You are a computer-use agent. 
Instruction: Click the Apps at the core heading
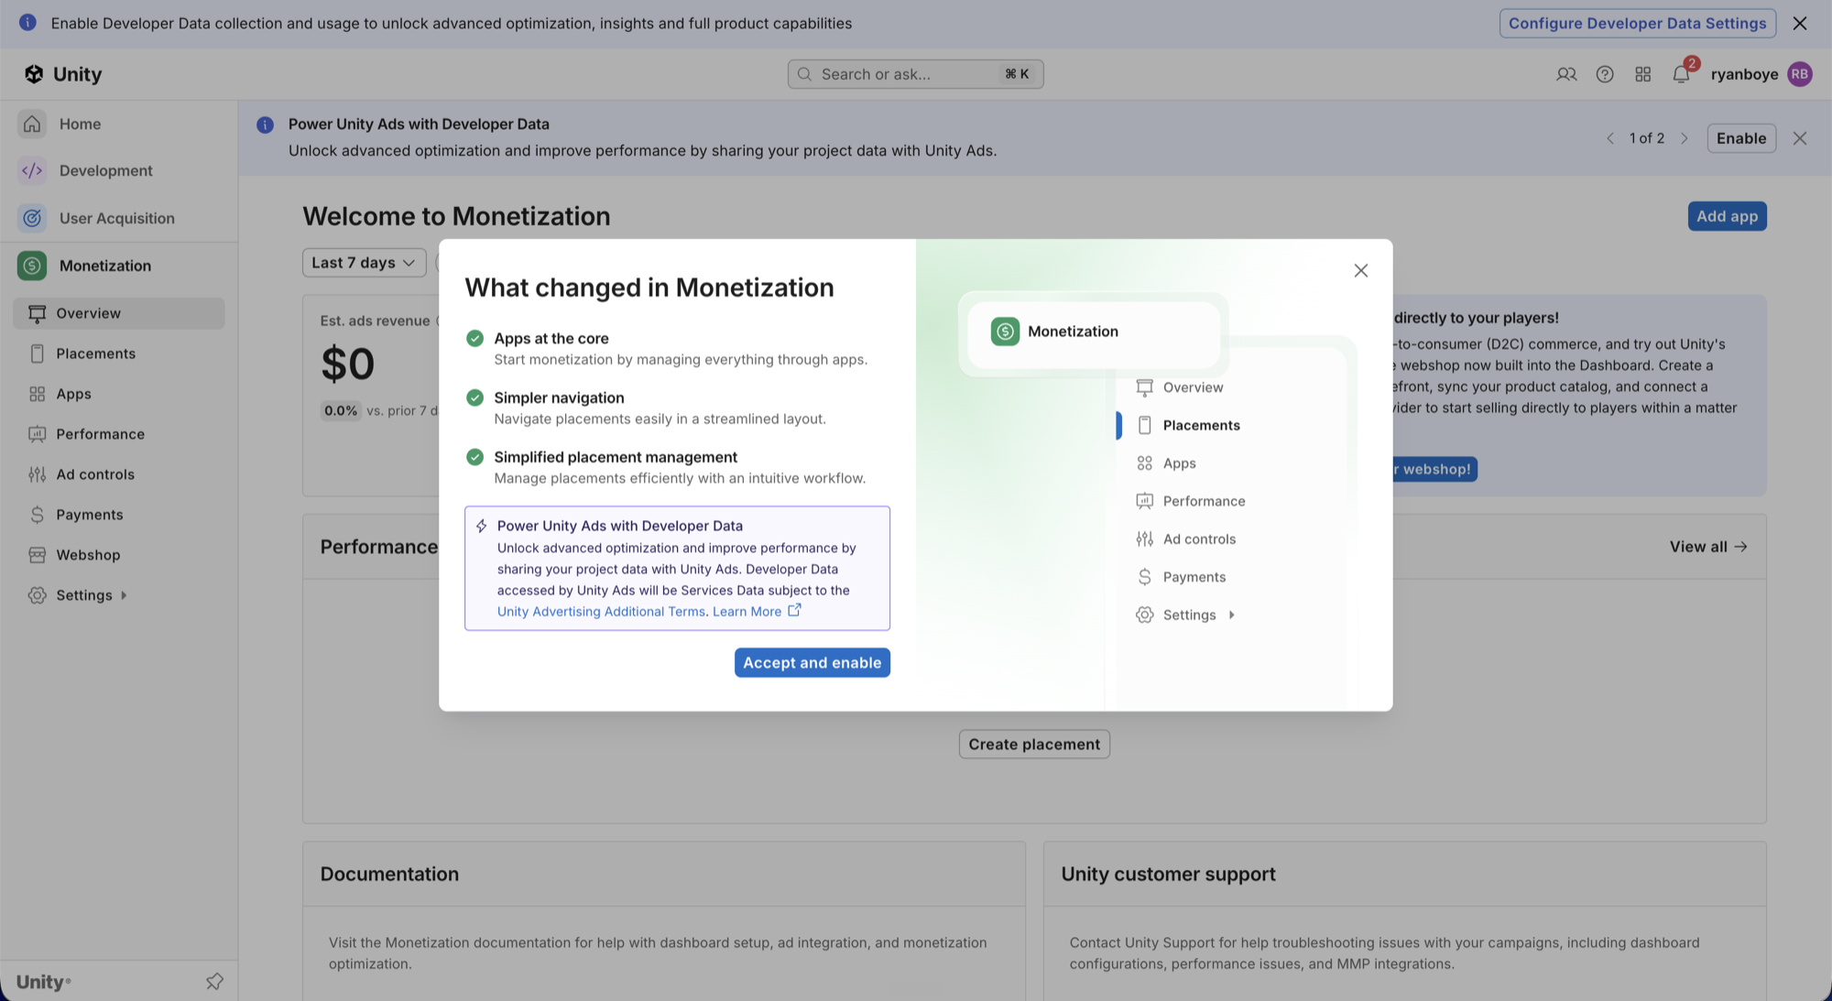click(x=551, y=339)
